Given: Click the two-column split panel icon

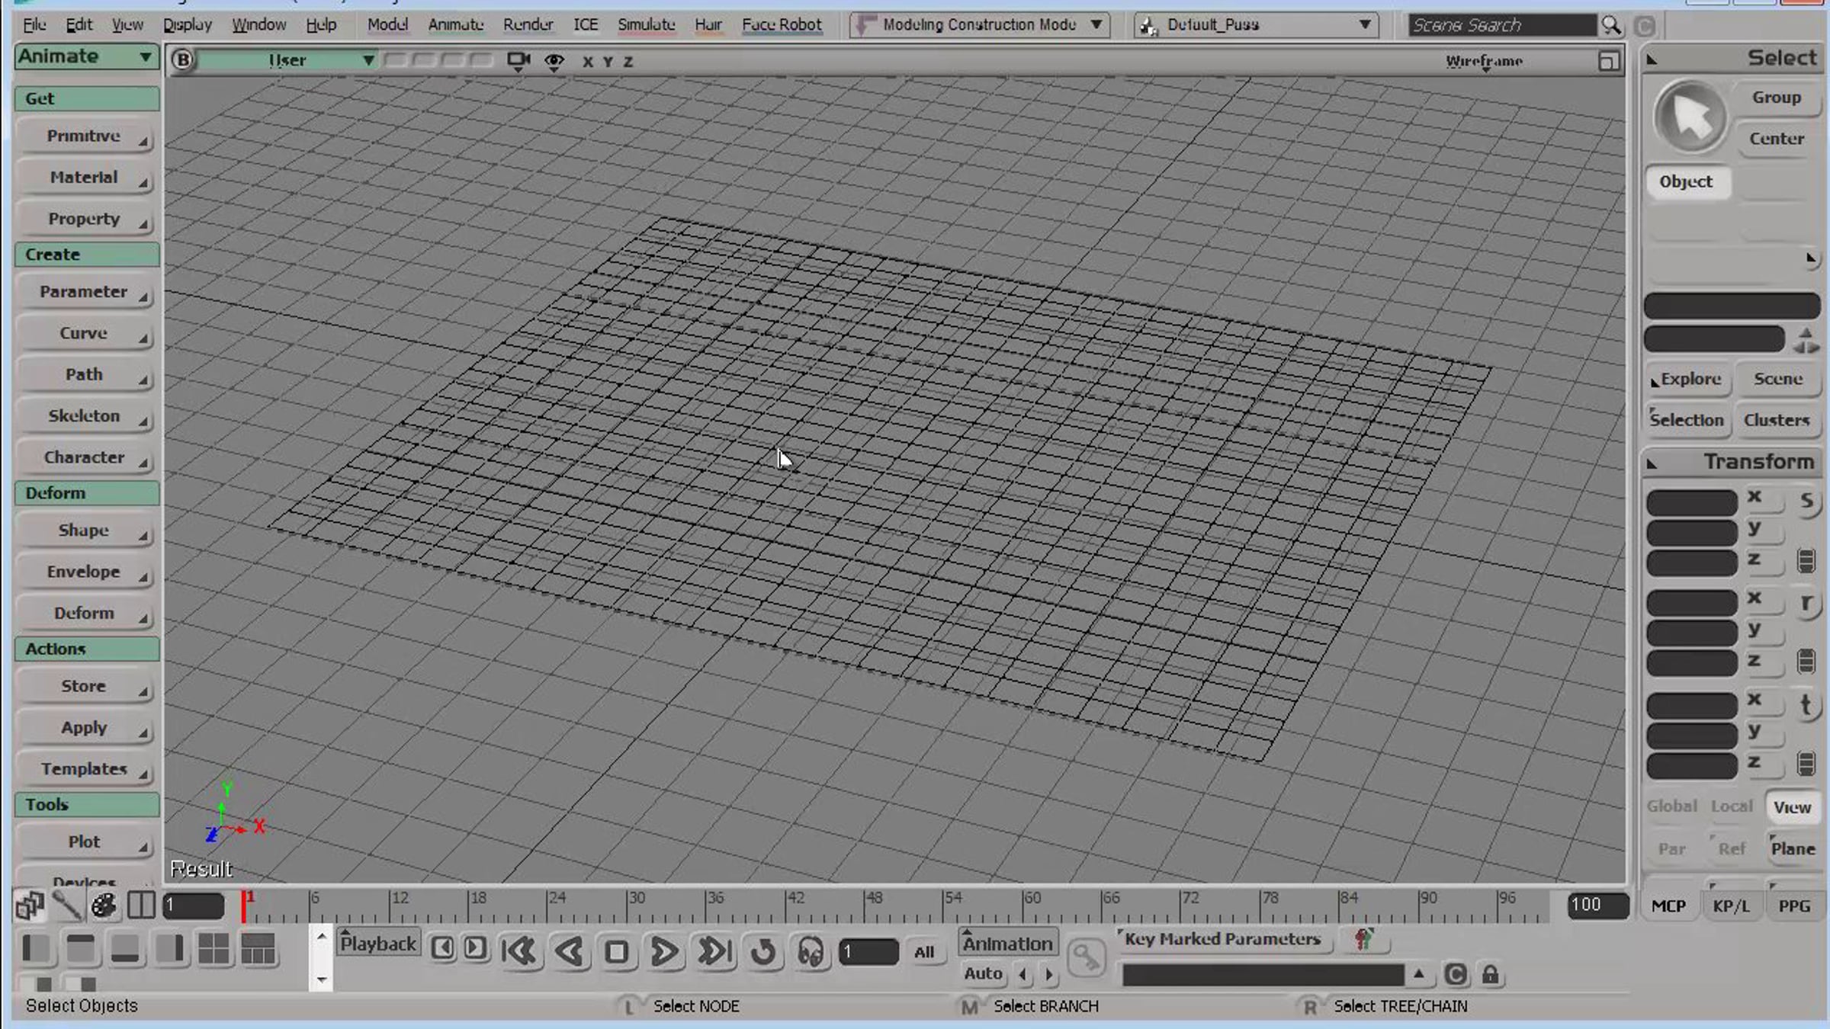Looking at the screenshot, I should 141,905.
